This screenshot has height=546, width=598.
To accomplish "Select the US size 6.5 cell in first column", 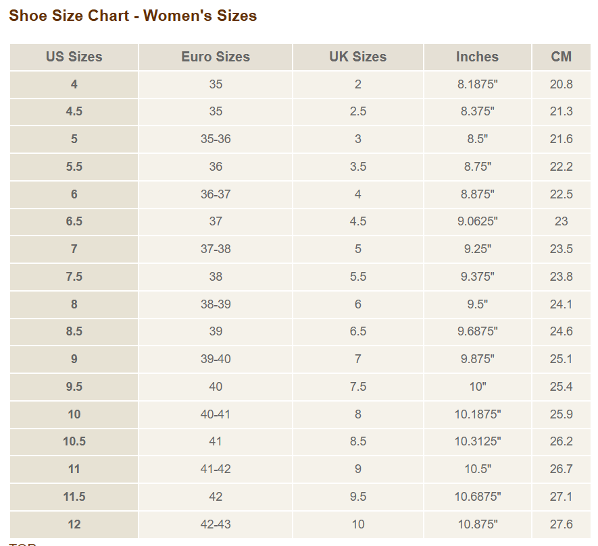I will (x=74, y=221).
